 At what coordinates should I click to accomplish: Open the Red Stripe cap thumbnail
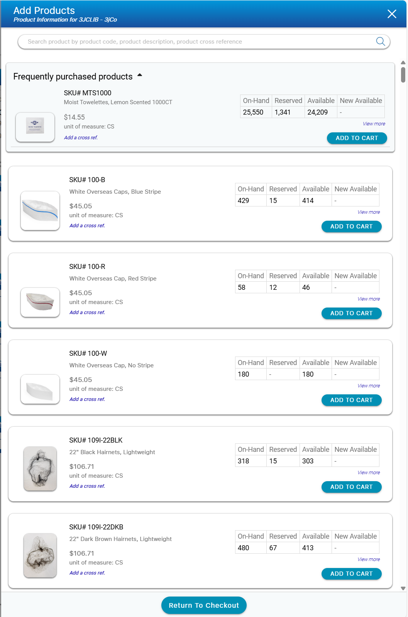pyautogui.click(x=40, y=302)
